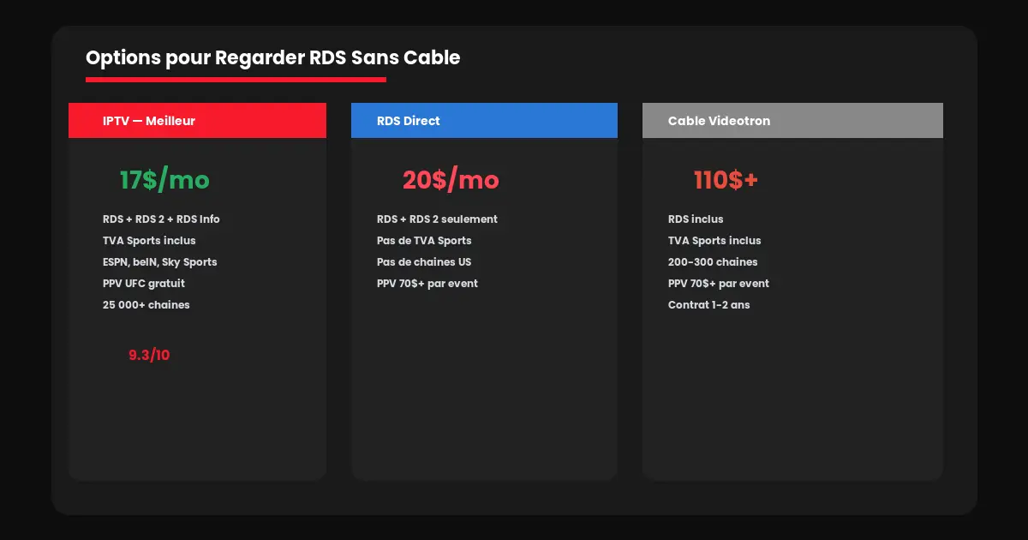This screenshot has height=540, width=1028.
Task: Click 'ESPN, beIN, Sky Sports' line
Action: point(159,262)
